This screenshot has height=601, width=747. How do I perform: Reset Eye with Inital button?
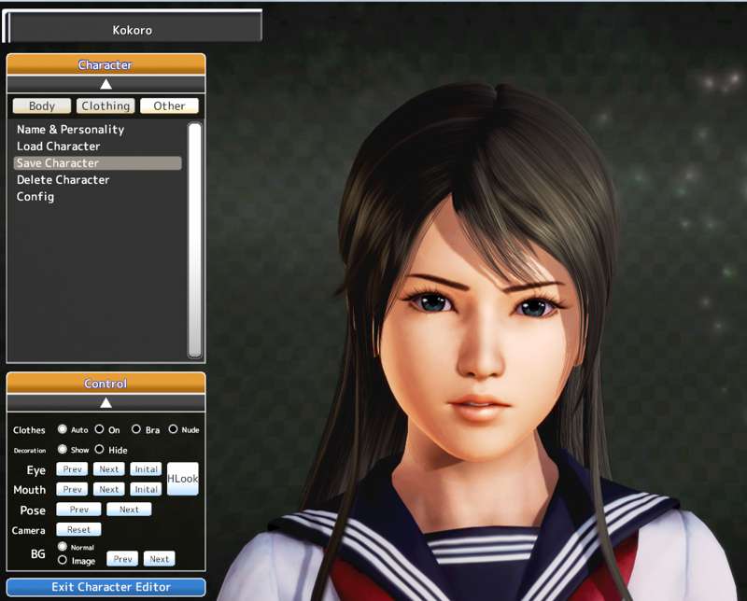pyautogui.click(x=146, y=469)
